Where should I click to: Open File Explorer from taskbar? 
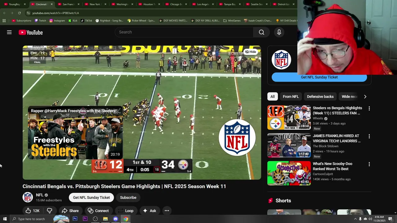[x=105, y=219]
